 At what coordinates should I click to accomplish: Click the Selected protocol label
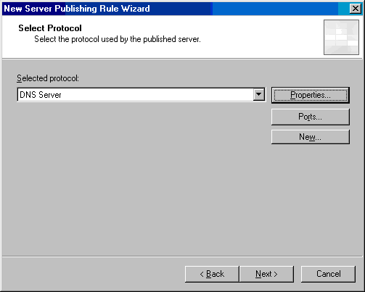point(48,78)
